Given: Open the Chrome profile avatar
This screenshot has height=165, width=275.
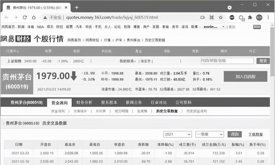Looking at the screenshot, I should pos(259,17).
